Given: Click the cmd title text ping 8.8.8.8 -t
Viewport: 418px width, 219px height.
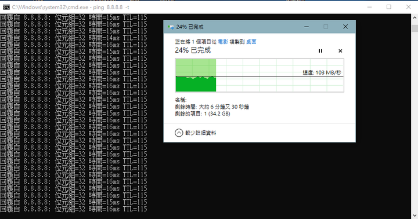Looking at the screenshot, I should pos(111,7).
